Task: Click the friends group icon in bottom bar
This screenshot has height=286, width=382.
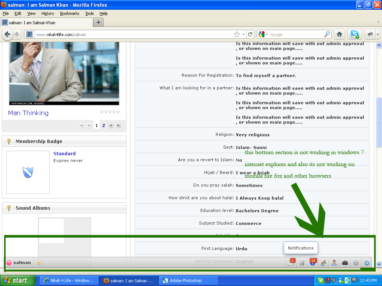Action: coord(323,263)
